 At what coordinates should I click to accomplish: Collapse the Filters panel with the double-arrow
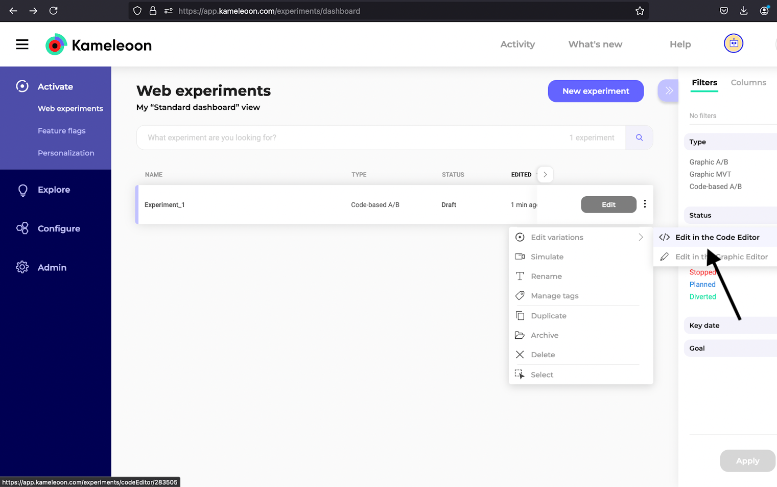point(668,90)
